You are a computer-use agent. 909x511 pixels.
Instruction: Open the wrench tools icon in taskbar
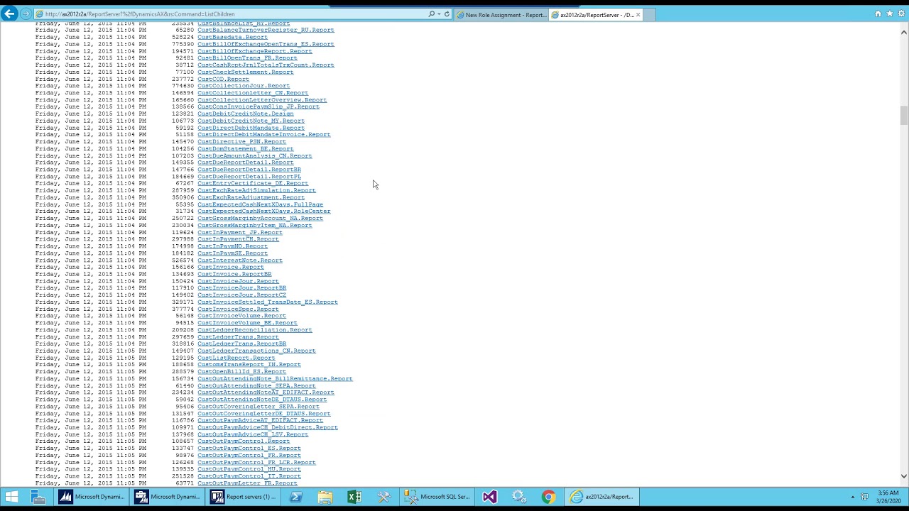point(383,497)
